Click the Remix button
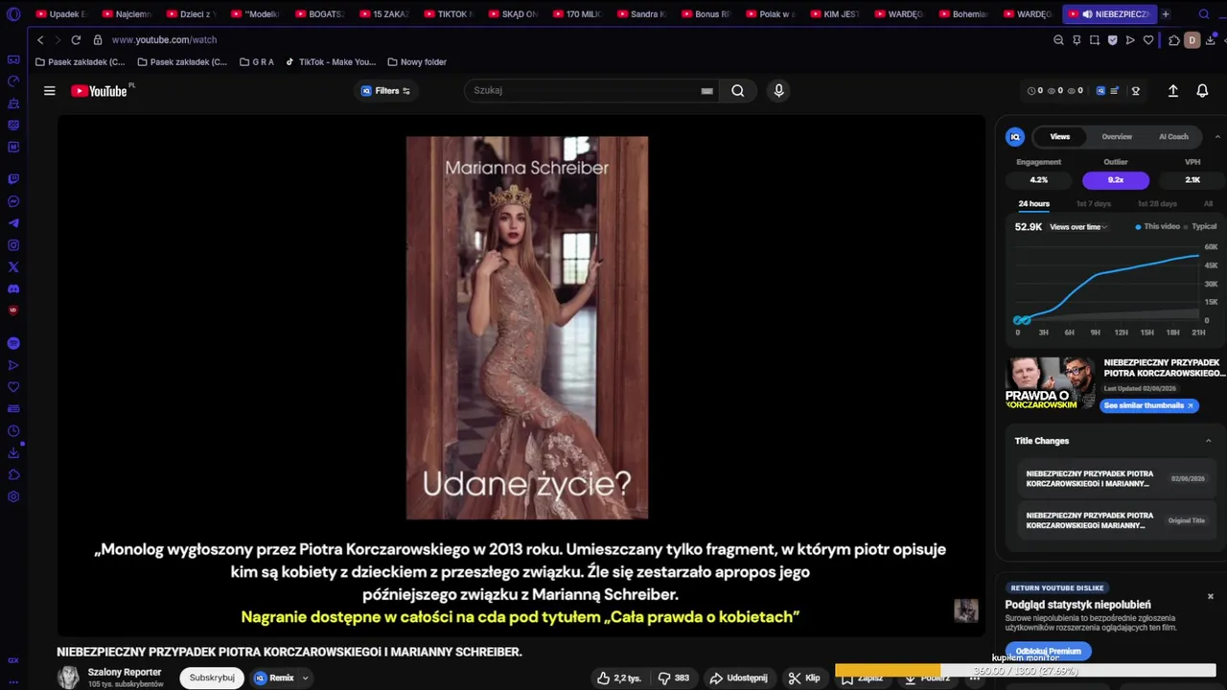This screenshot has width=1227, height=690. point(274,678)
